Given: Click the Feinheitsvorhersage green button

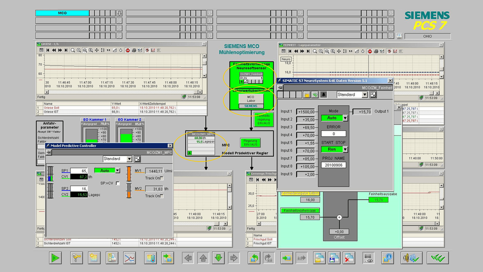Looking at the screenshot, I should click(300, 211).
